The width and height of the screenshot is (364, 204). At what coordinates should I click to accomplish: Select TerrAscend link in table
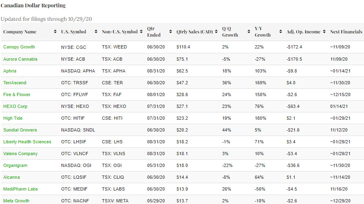point(15,83)
